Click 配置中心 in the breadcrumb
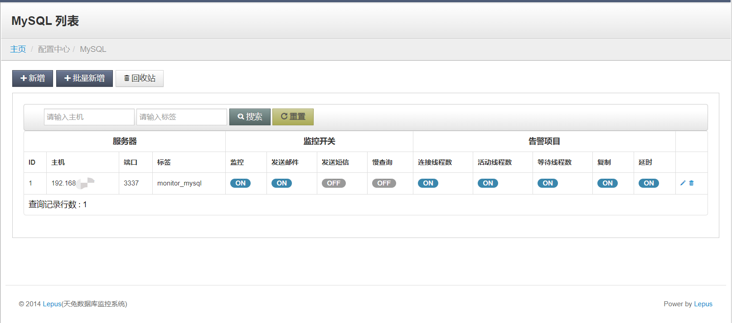 [54, 49]
